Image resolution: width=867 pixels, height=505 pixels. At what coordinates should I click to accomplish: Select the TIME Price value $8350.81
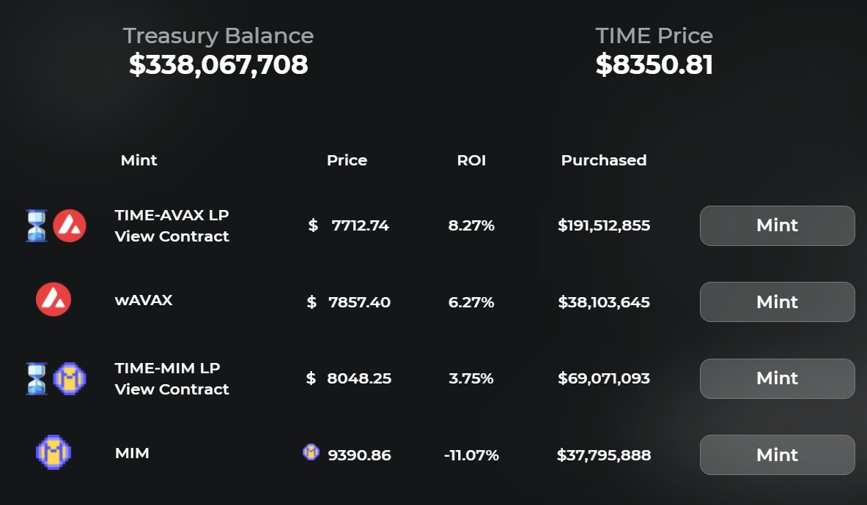click(x=654, y=65)
